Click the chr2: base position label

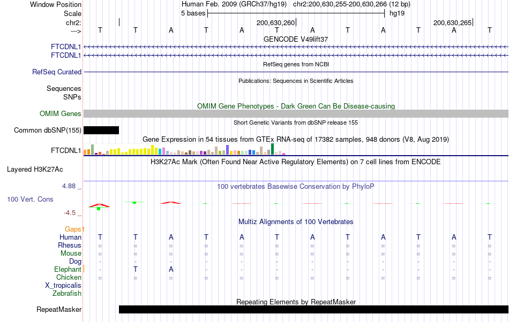[73, 22]
